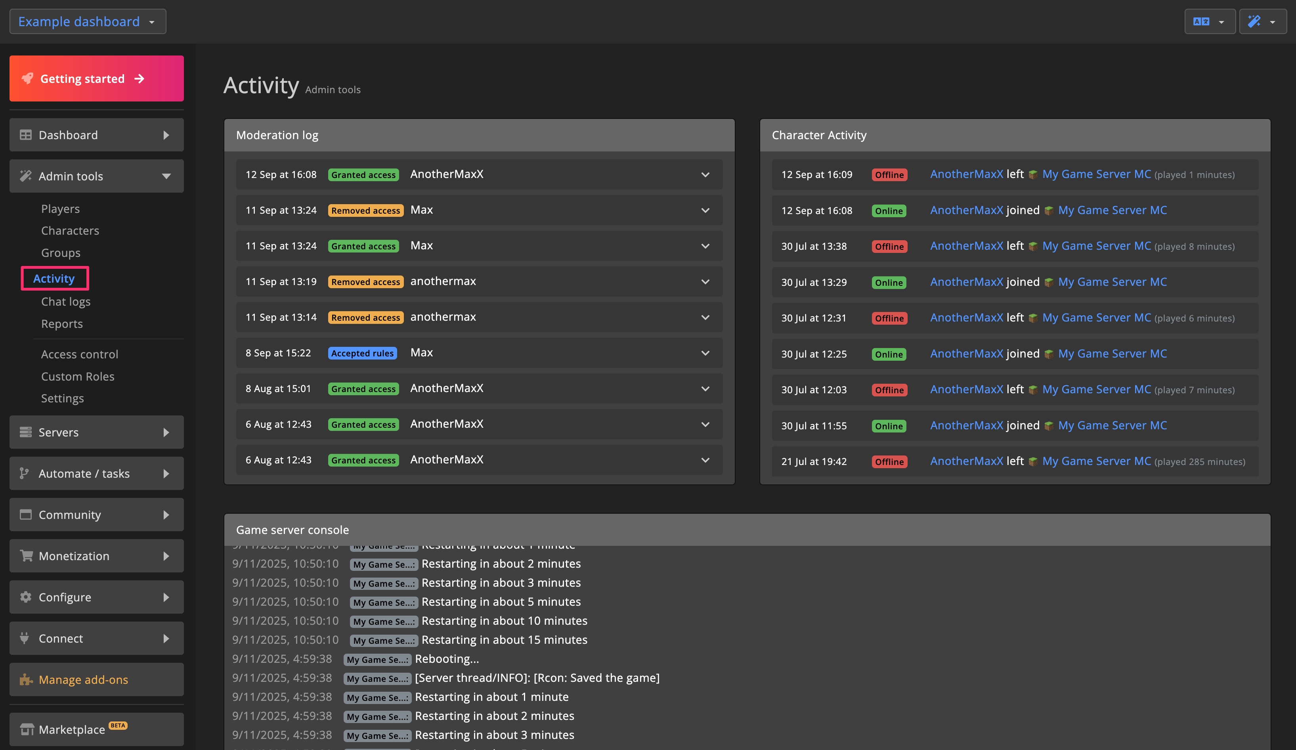The height and width of the screenshot is (750, 1296).
Task: Open Chat logs in Admin tools
Action: pos(66,301)
